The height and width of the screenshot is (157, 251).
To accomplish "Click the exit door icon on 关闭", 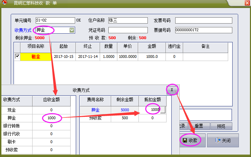I will pyautogui.click(x=218, y=140).
